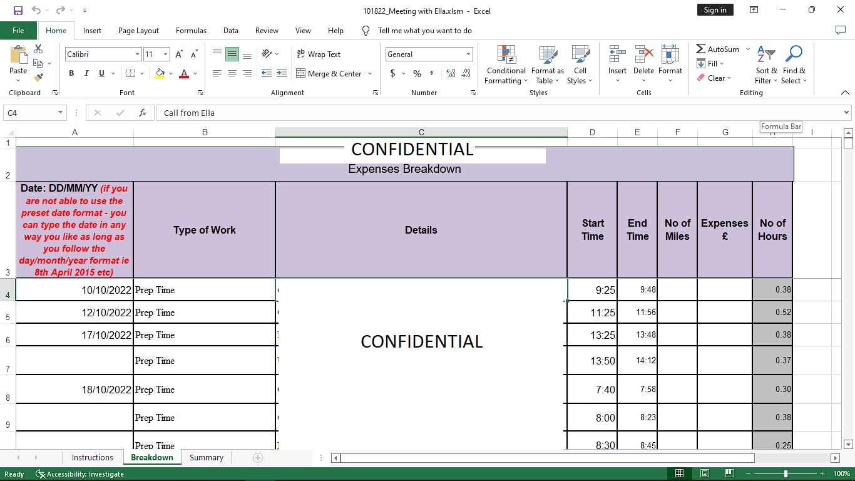Save the workbook with the floppy icon
Viewport: 855px width, 481px height.
18,10
